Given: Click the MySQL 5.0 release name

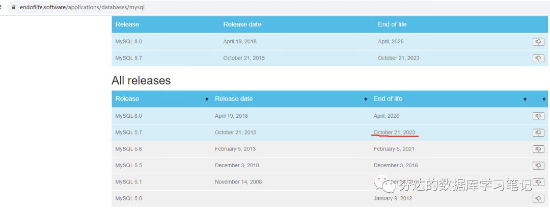Looking at the screenshot, I should 129,198.
